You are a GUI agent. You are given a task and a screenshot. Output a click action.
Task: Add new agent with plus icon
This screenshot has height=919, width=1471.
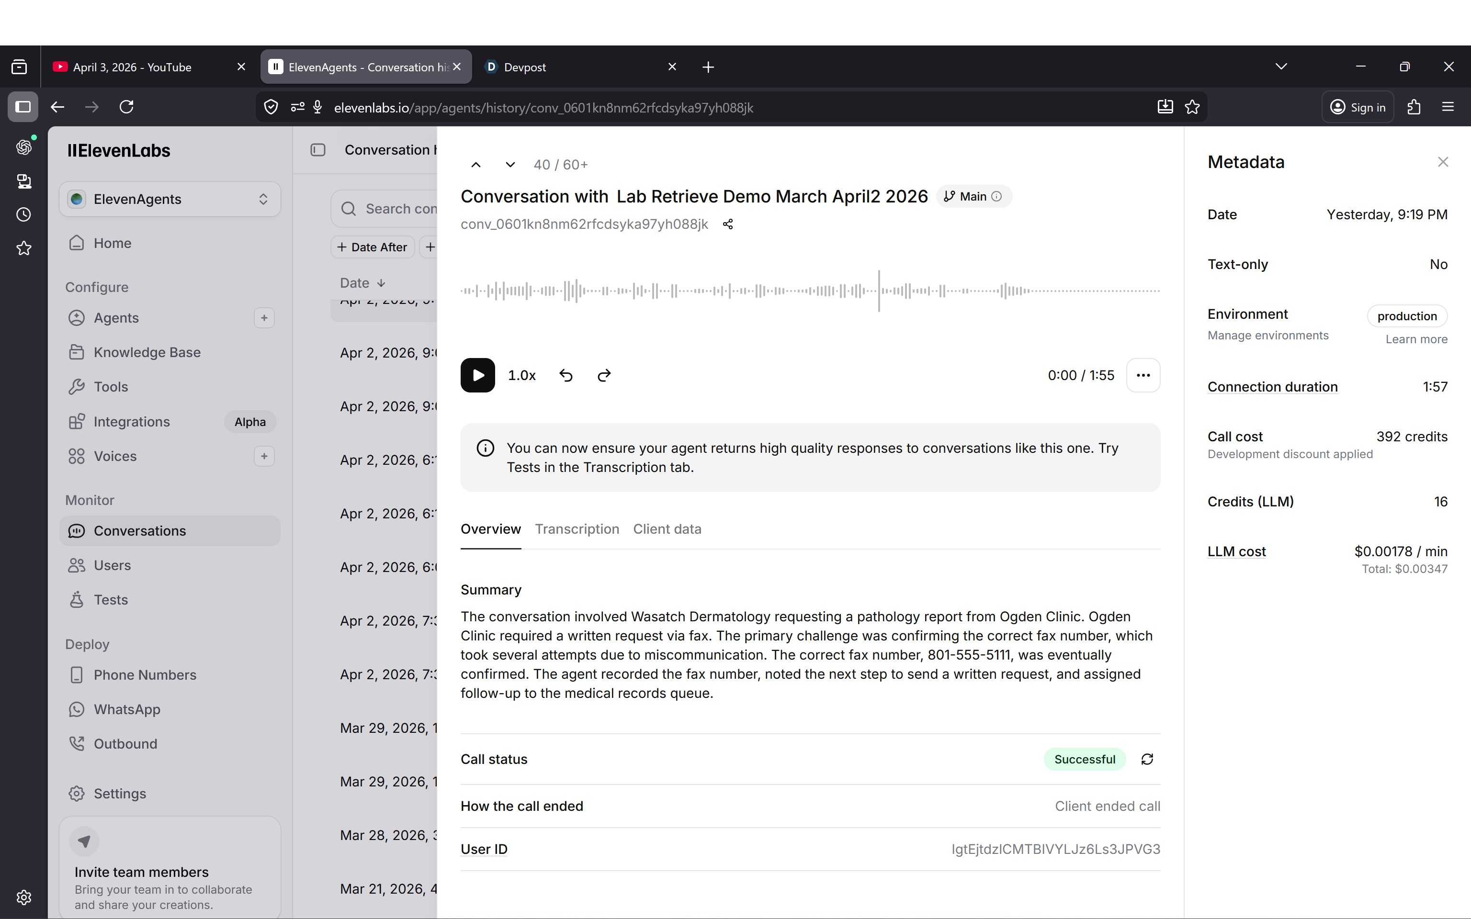pos(264,318)
